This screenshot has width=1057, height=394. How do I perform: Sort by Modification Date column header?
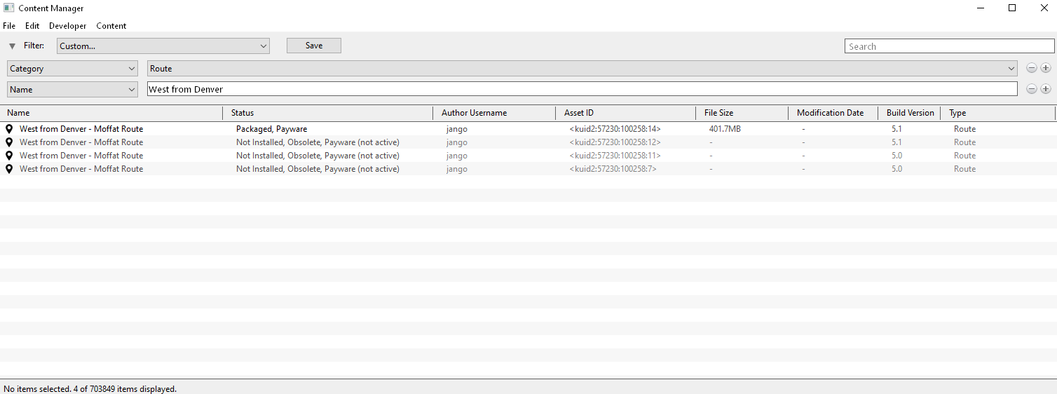coord(833,113)
